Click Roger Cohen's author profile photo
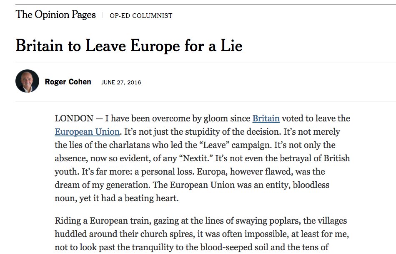Image resolution: width=396 pixels, height=254 pixels. 27,81
